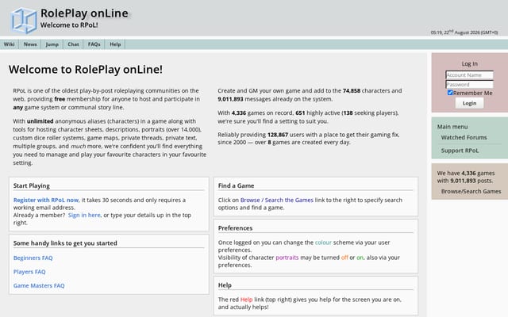Open Watched Forums in Main menu
Viewport: 508px width, 317px height.
[464, 137]
